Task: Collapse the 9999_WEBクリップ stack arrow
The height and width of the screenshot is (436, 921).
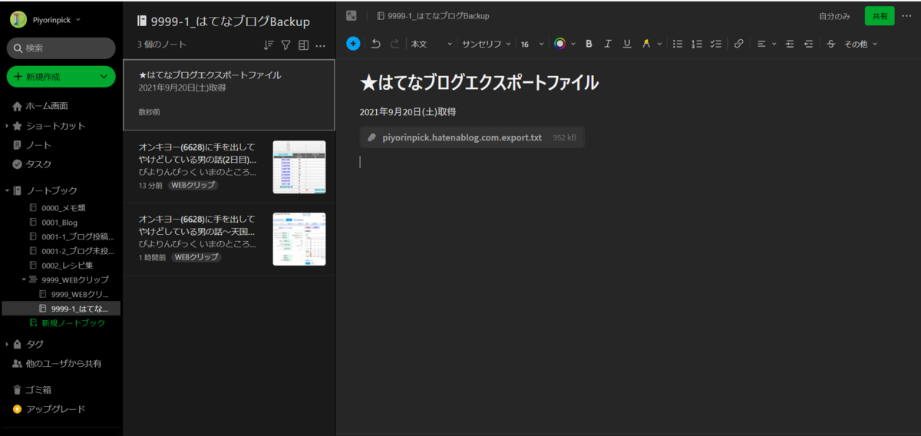Action: (24, 279)
